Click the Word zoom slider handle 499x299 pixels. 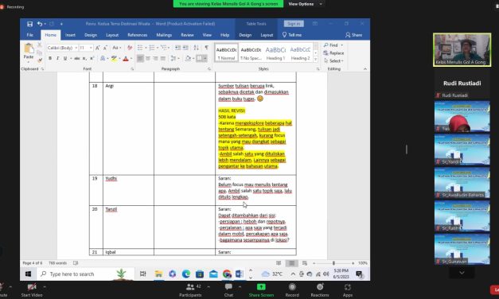(333, 263)
